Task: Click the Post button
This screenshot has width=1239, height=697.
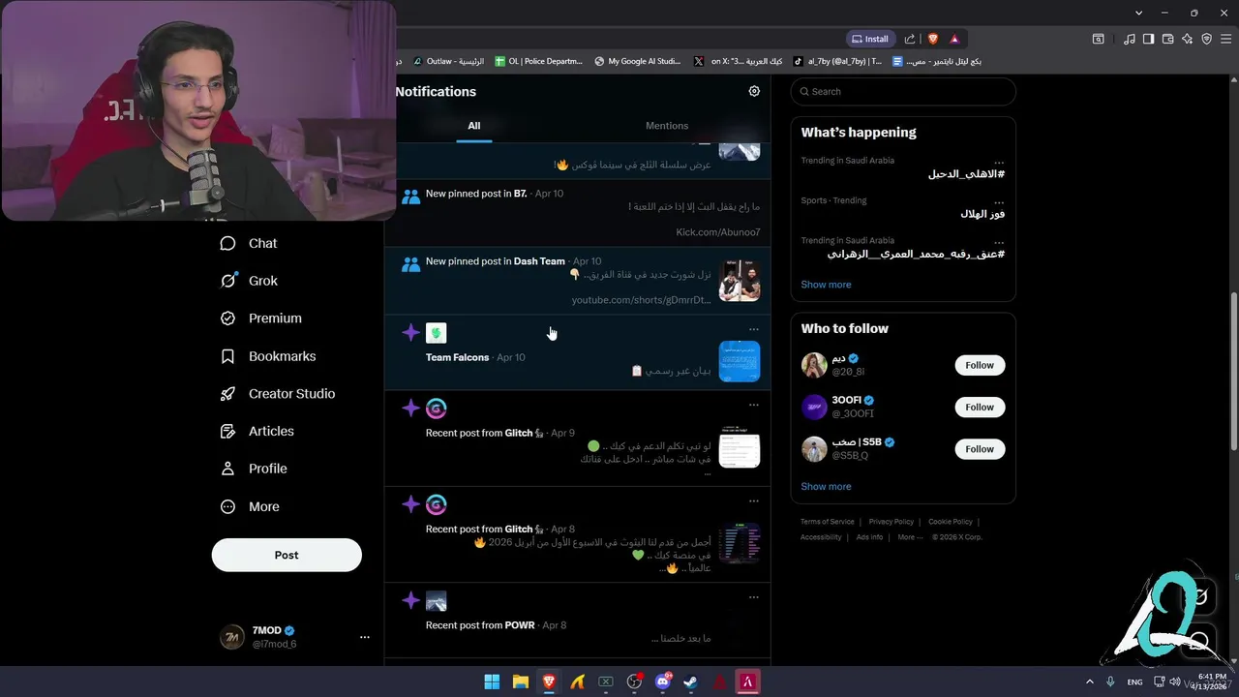Action: point(287,555)
